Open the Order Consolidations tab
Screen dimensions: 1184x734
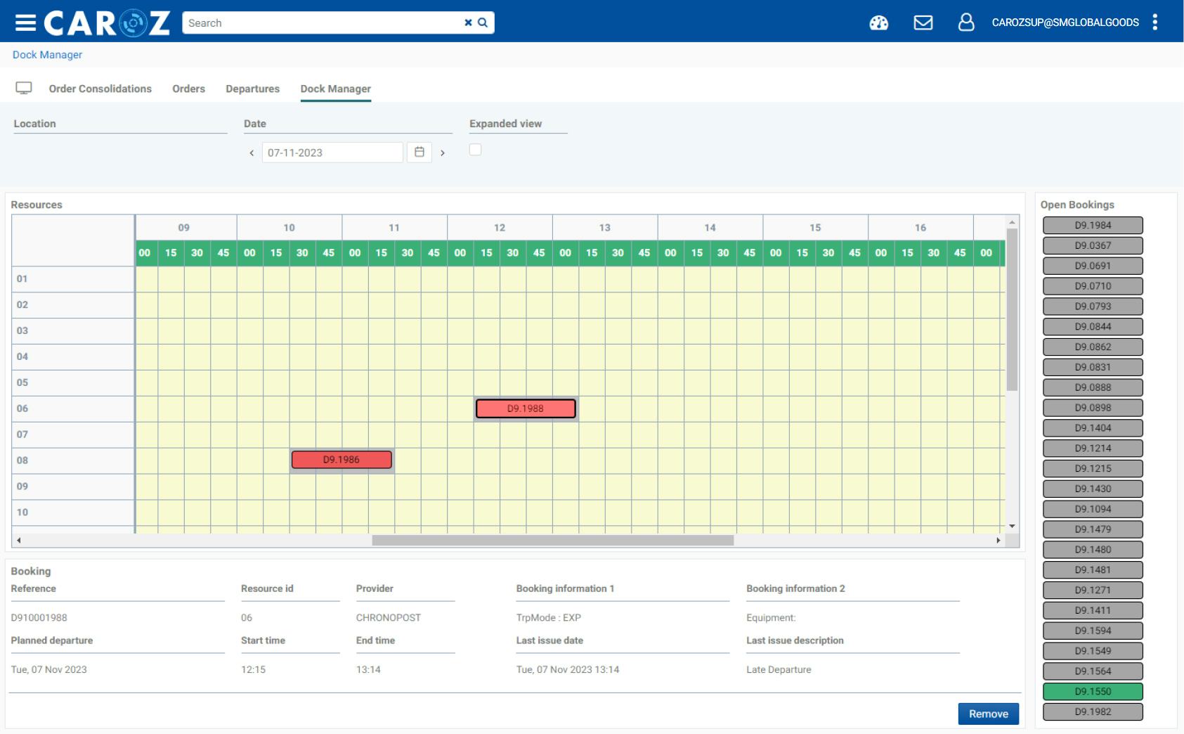(x=99, y=89)
